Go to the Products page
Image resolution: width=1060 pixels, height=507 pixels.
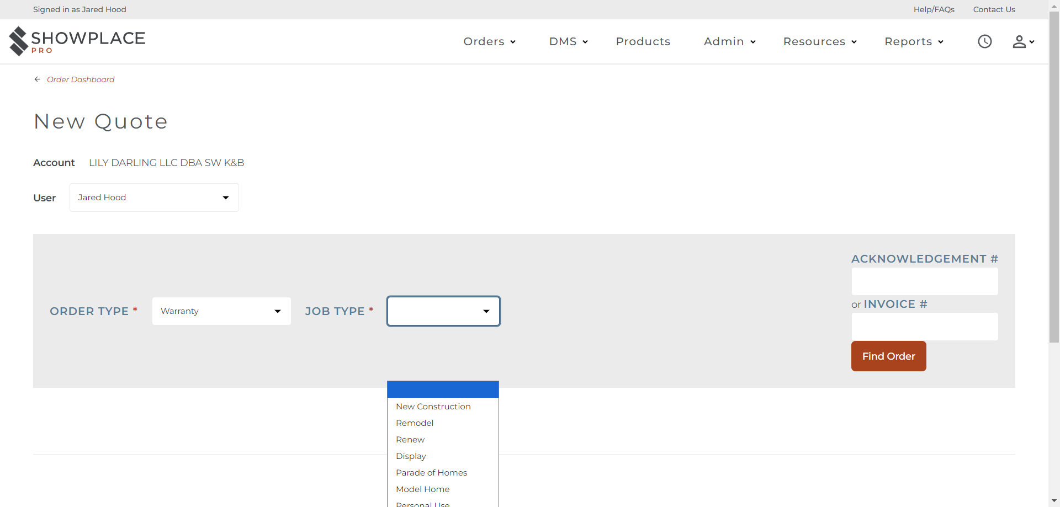[x=643, y=41]
